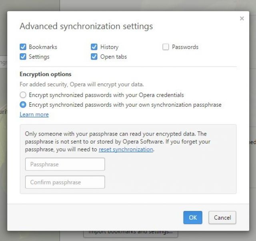
Task: Focus the Passphrase input field
Action: point(65,164)
